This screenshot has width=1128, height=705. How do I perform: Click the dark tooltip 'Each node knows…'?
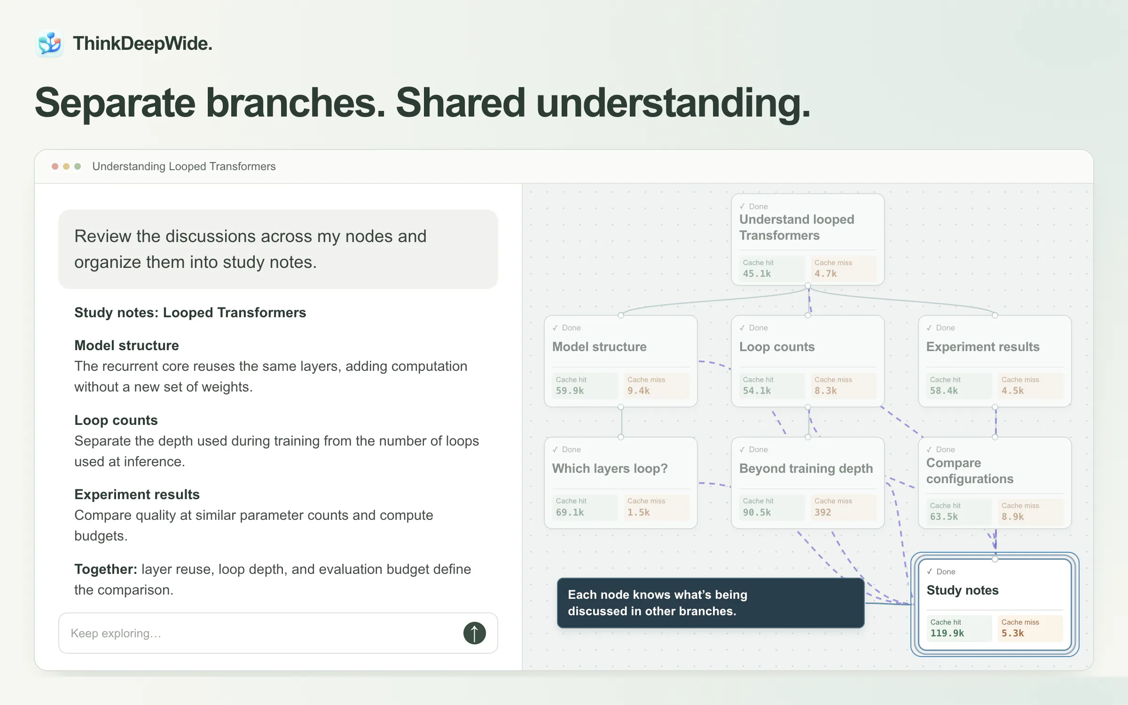point(710,603)
